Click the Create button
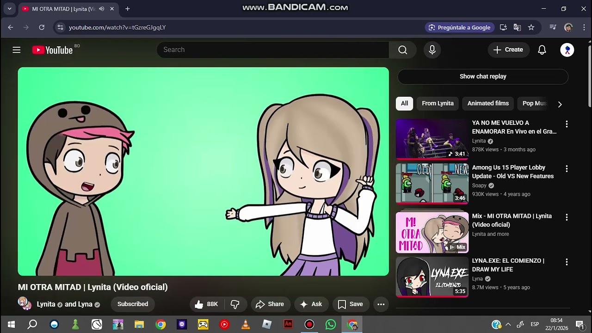The width and height of the screenshot is (592, 333). pos(508,49)
